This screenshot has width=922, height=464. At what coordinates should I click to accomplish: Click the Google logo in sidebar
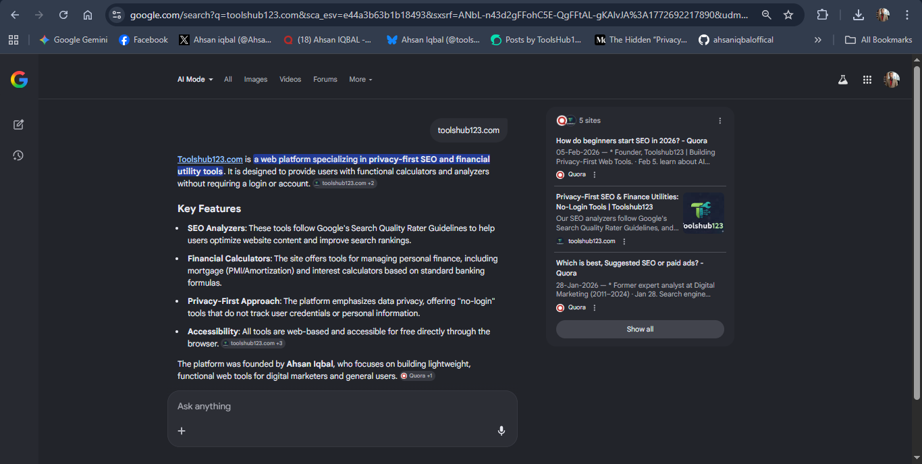pos(19,80)
